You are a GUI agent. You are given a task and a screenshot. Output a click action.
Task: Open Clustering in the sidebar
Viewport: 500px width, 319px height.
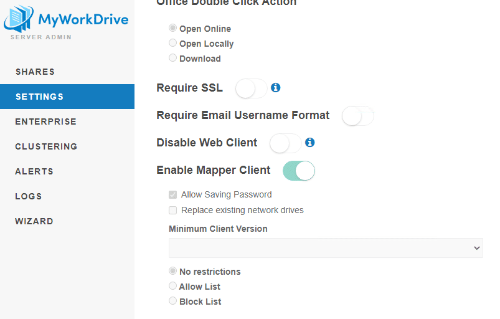(x=46, y=146)
